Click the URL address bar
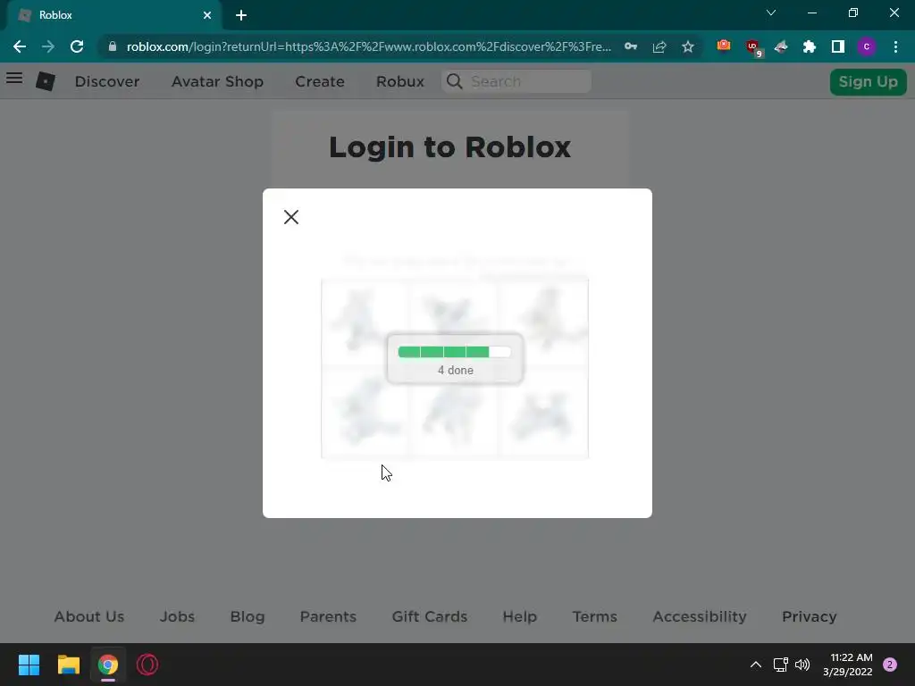915x686 pixels. (x=369, y=46)
